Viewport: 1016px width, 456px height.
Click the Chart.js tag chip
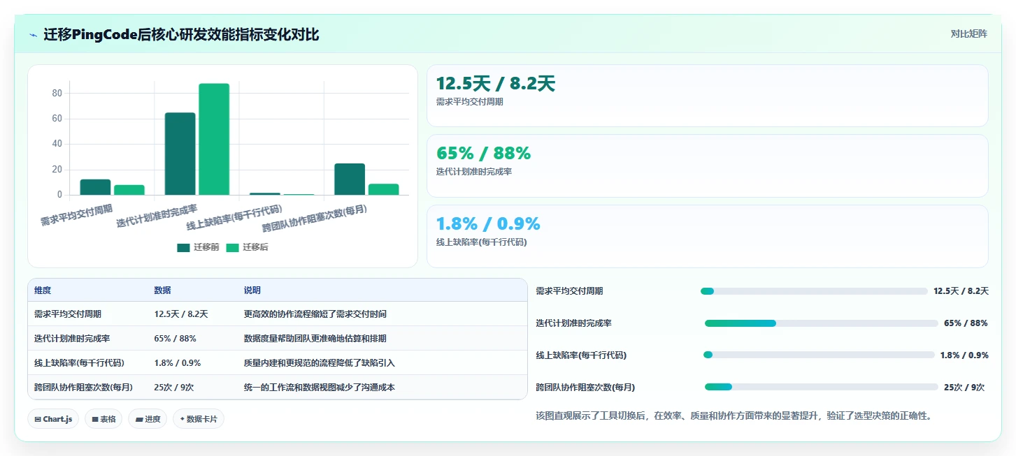pyautogui.click(x=53, y=419)
